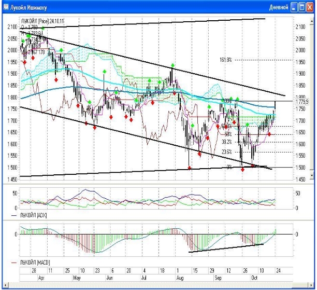Screen dimensions: 317x290
Task: Click the date label 28 on time axis
Action: coord(34,271)
